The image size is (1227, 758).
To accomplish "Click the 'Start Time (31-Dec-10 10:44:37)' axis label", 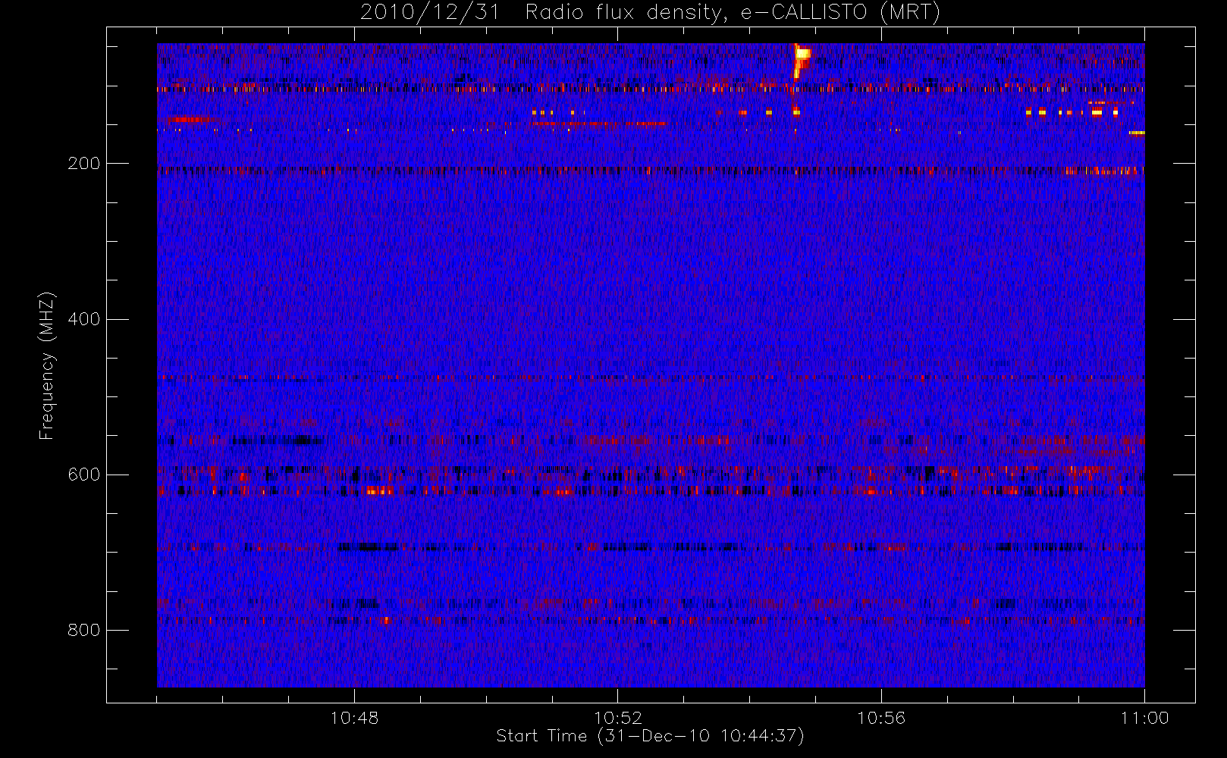I will point(650,736).
